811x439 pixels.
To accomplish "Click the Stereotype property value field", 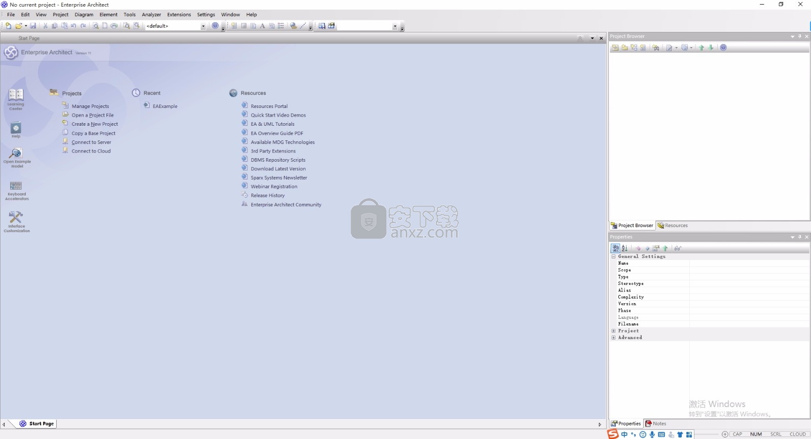I will 749,284.
